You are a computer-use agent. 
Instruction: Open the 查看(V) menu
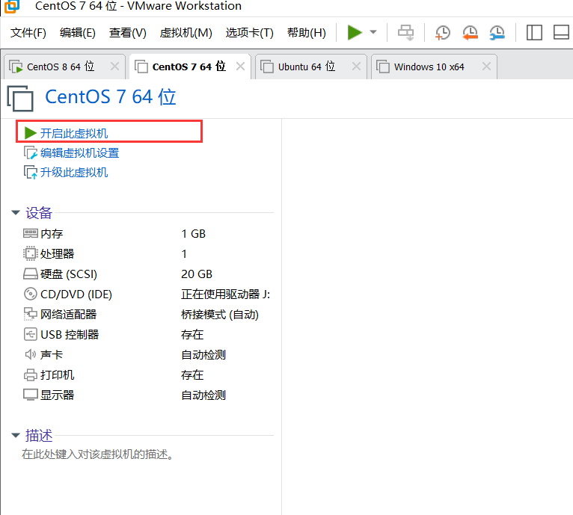point(127,33)
